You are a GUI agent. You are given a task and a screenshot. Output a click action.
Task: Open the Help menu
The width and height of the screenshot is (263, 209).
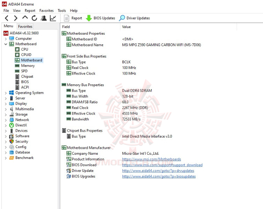[74, 11]
